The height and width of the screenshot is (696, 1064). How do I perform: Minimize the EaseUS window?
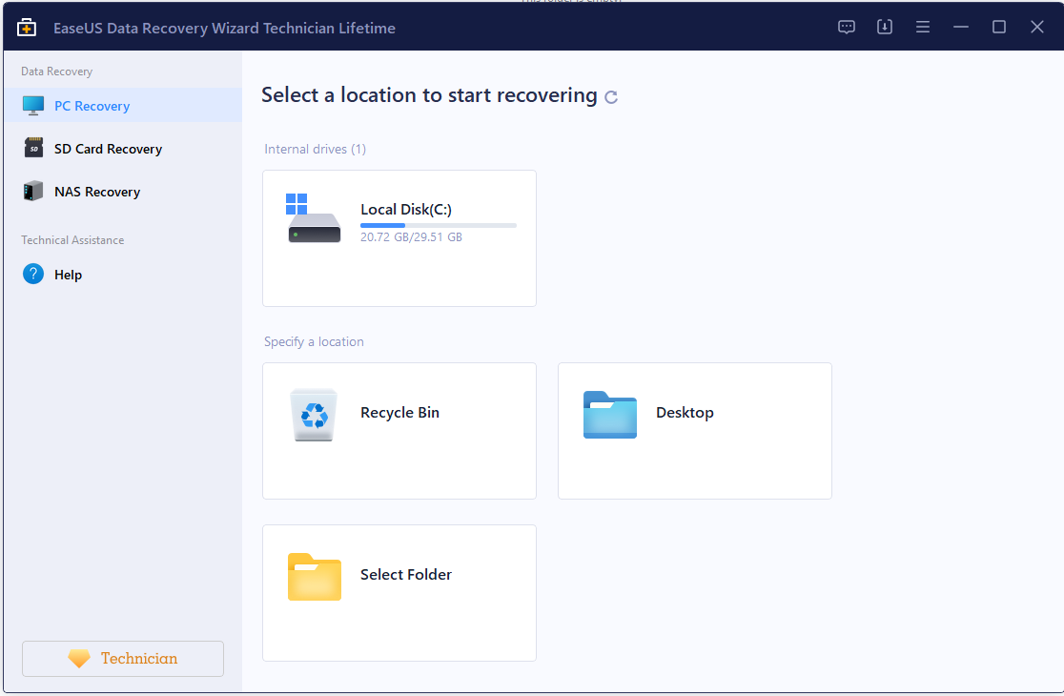(x=961, y=27)
